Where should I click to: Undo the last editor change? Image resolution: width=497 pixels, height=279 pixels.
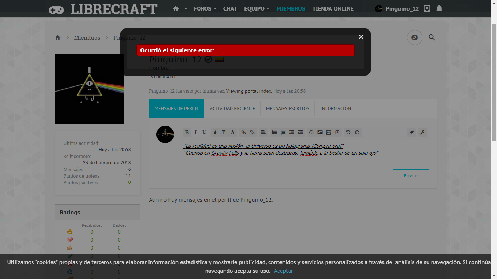click(348, 133)
